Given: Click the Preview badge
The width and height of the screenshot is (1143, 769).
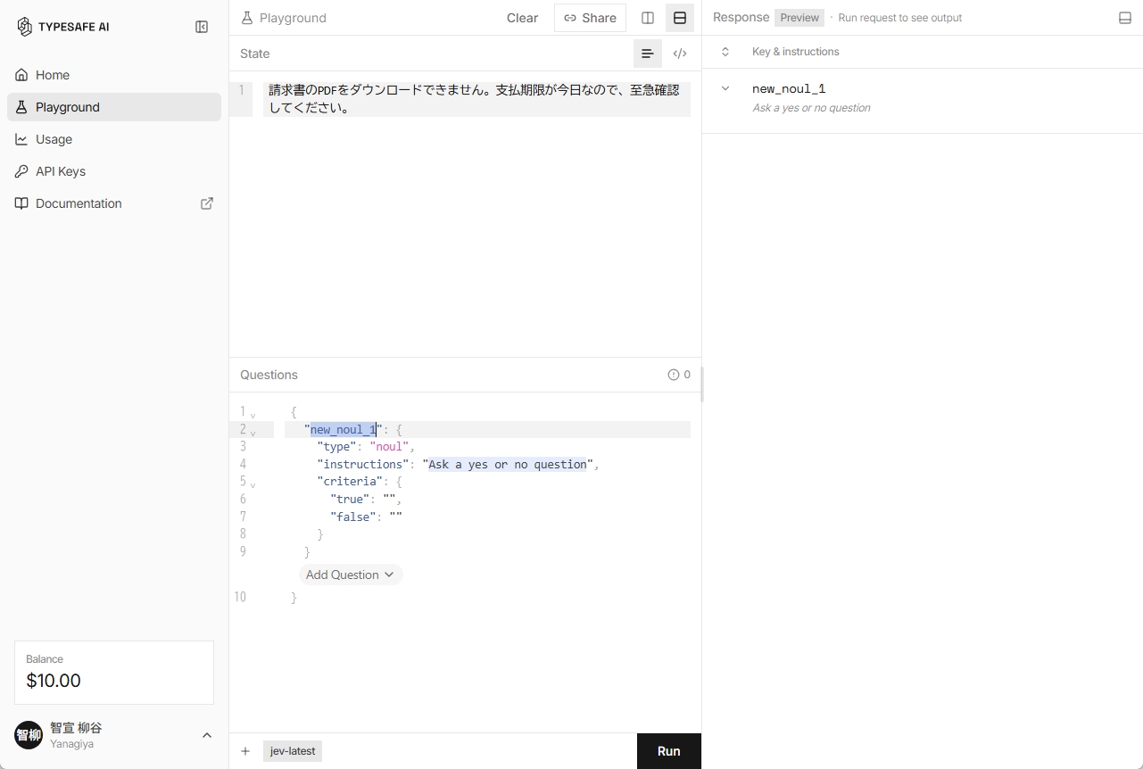Looking at the screenshot, I should [x=799, y=18].
